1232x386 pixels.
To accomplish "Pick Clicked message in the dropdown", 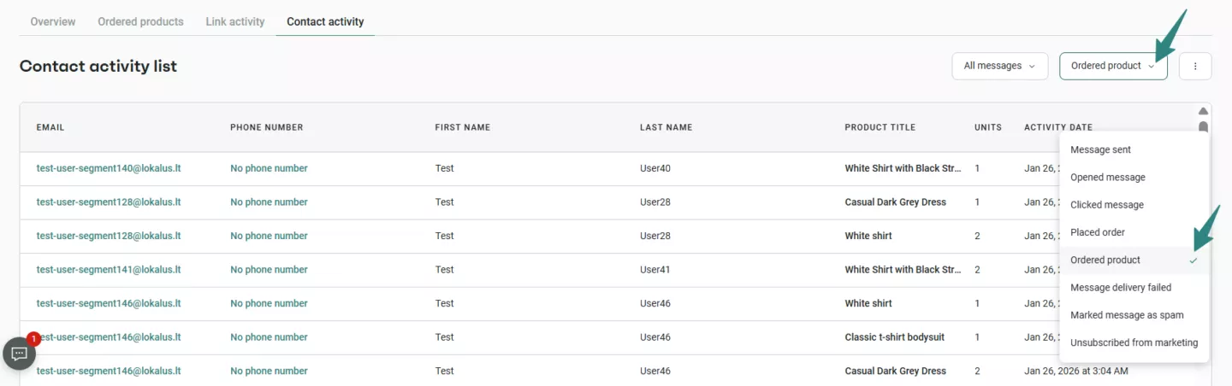I will click(x=1106, y=205).
